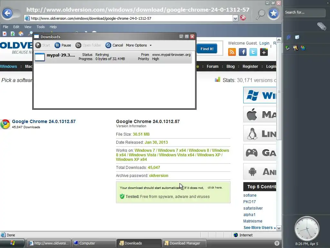Screen dimensions: 330x248
Task: Click the archive password 'oldversion' text
Action: pyautogui.click(x=159, y=175)
